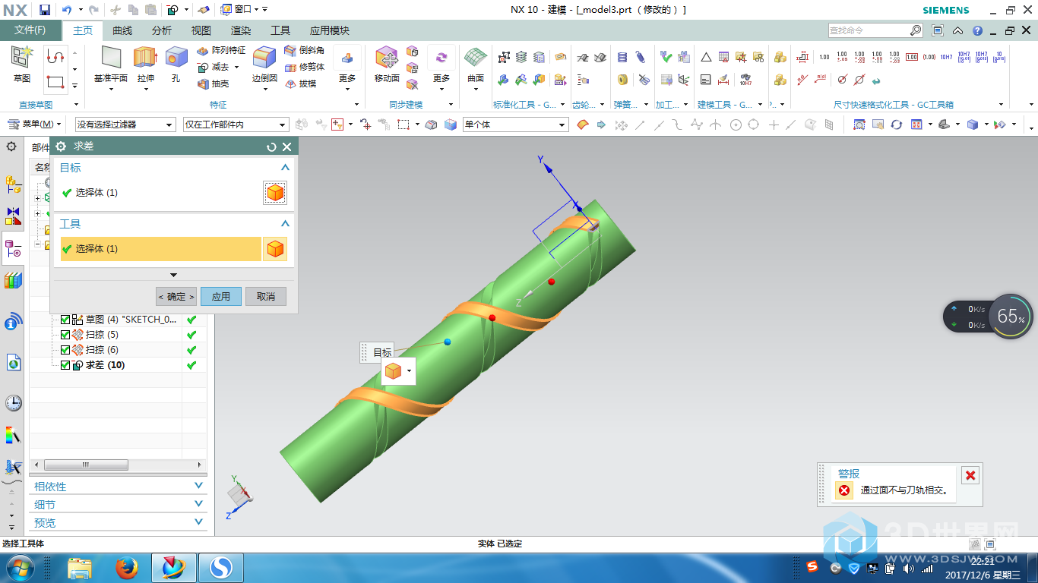Switch to the 视图 ribbon tab

pos(201,30)
